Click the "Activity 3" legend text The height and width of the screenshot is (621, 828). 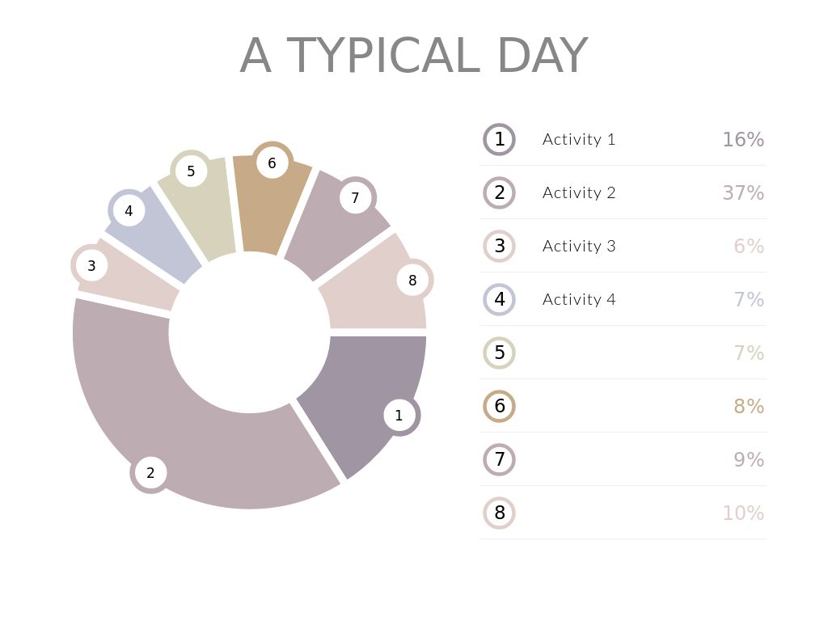click(x=579, y=246)
